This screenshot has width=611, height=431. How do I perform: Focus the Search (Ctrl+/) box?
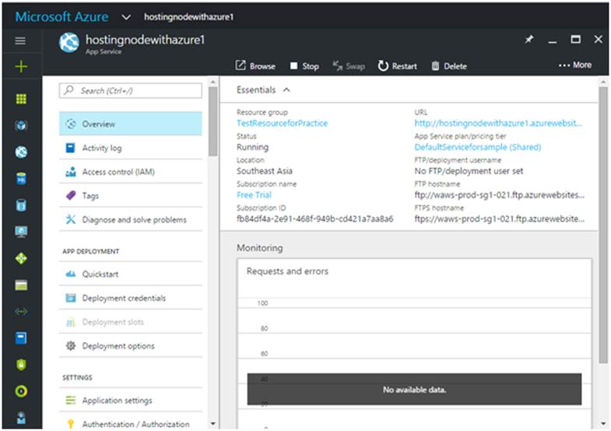131,91
